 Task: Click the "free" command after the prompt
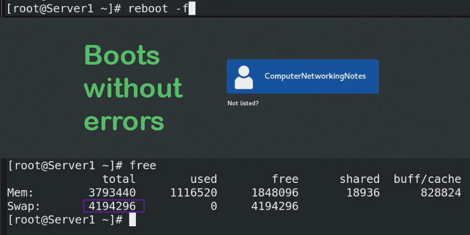click(142, 165)
